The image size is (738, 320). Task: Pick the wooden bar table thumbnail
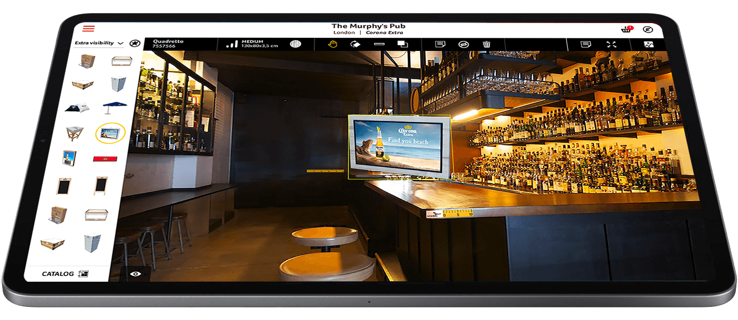(74, 134)
